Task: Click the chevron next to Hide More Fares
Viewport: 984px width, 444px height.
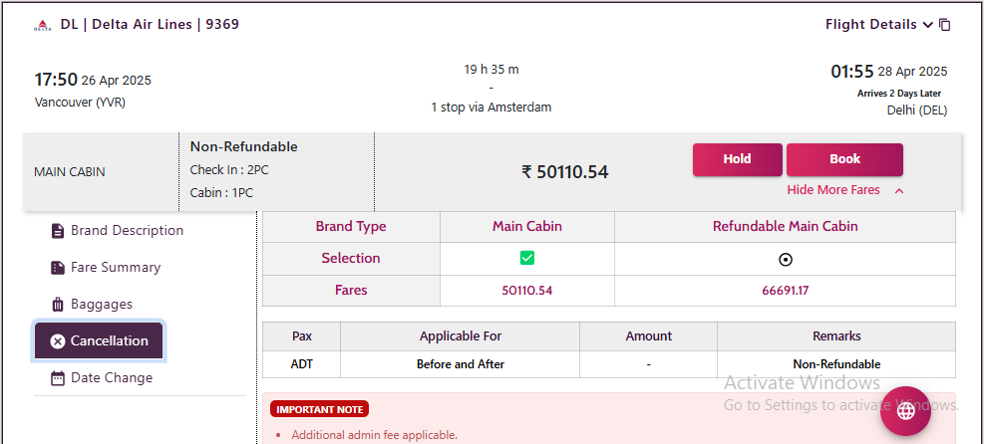Action: click(899, 191)
